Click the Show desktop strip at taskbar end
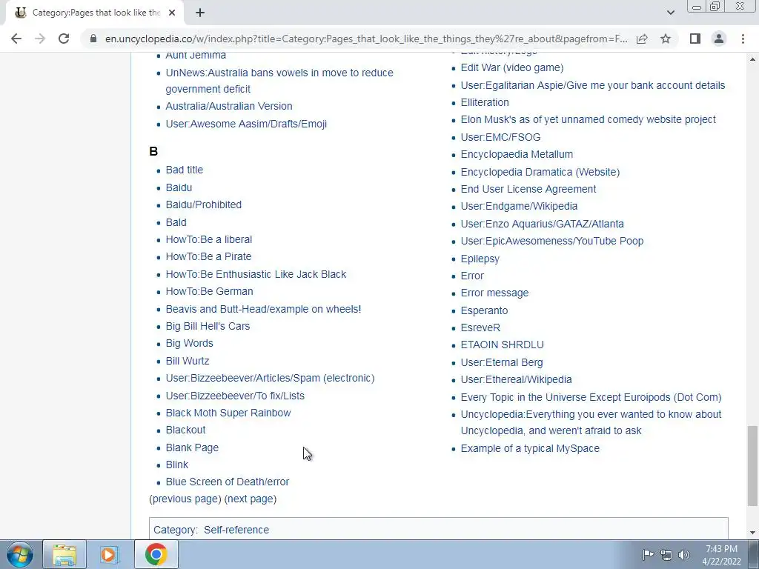This screenshot has height=569, width=759. [x=755, y=554]
